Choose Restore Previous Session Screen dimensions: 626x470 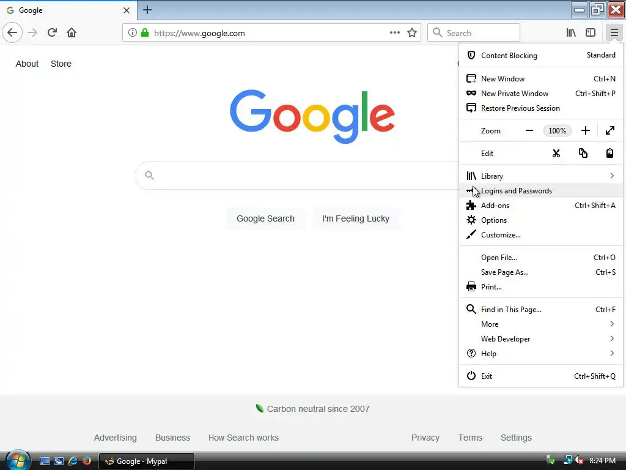(x=541, y=108)
